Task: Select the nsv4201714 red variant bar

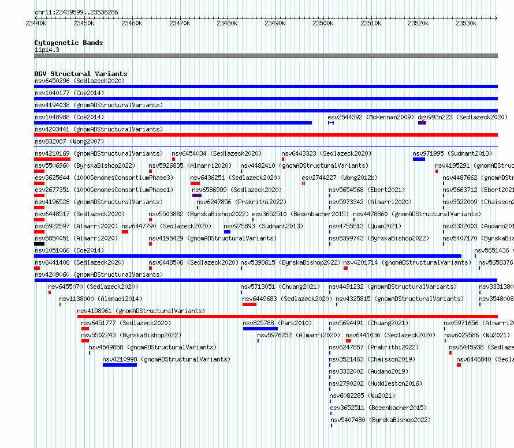Action: (345, 268)
